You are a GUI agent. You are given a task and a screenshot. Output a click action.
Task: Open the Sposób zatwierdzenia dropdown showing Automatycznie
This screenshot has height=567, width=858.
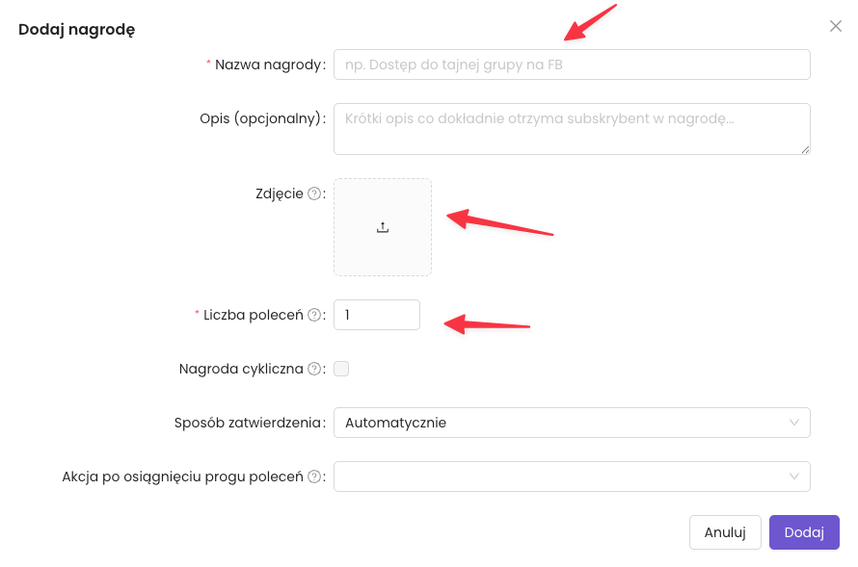pyautogui.click(x=571, y=423)
